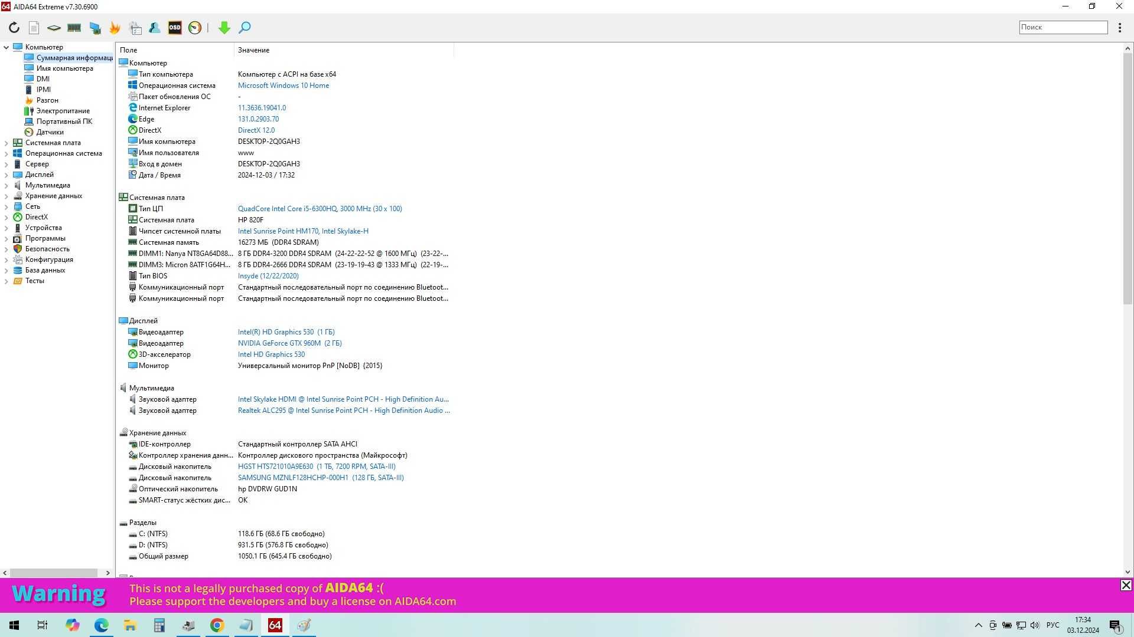Open the Insyde BIOS link
The image size is (1134, 637).
click(268, 276)
